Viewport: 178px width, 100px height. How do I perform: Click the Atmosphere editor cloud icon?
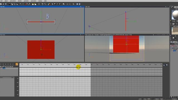pyautogui.click(x=35, y=4)
